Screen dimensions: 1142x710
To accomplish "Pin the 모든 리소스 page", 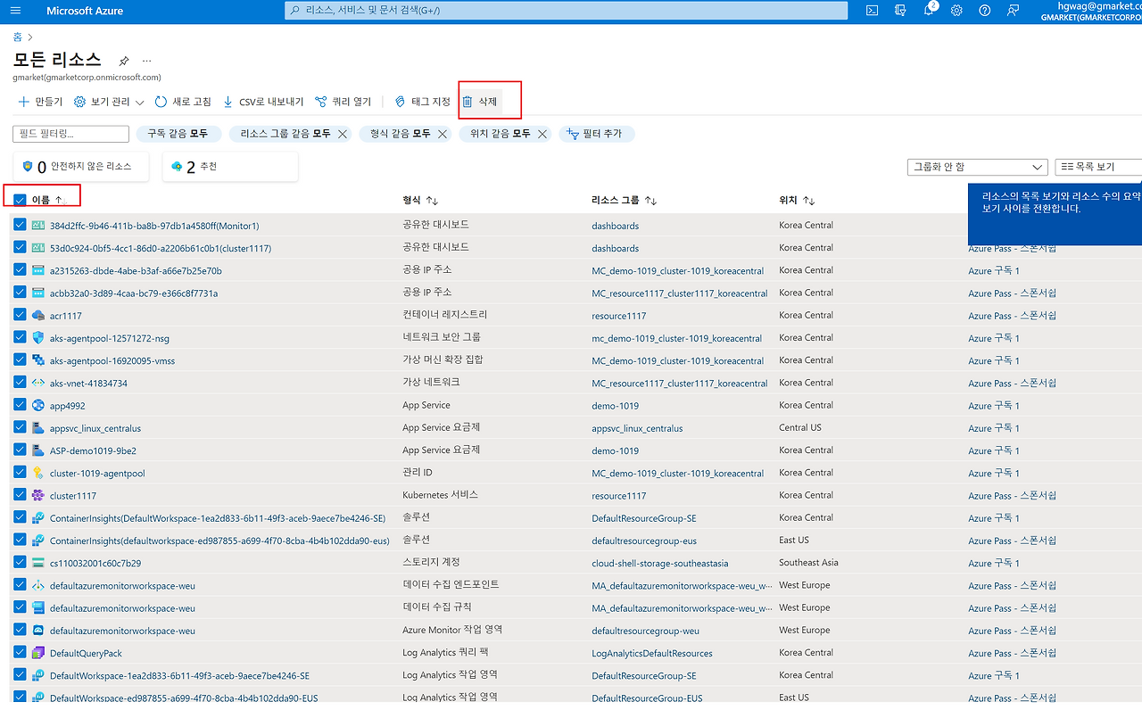I will (x=123, y=61).
